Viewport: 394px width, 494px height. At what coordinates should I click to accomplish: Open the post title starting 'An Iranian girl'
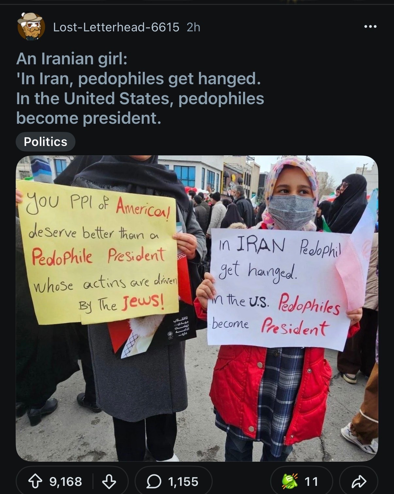[x=140, y=88]
